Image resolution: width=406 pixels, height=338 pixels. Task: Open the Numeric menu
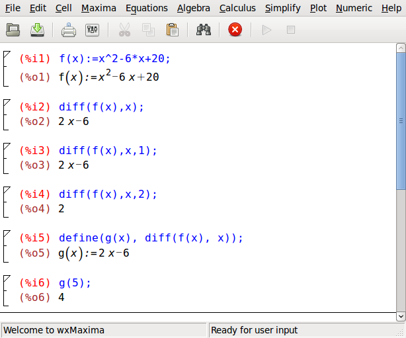[354, 8]
